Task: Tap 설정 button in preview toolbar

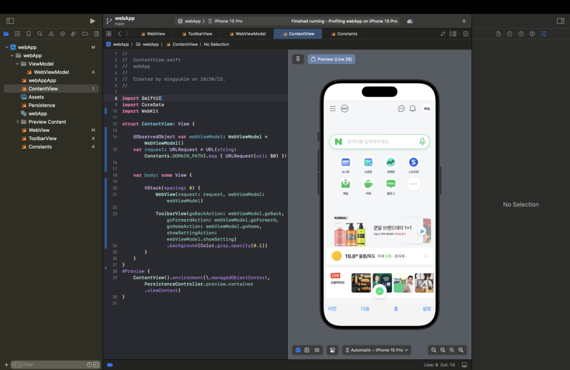Action: [426, 309]
